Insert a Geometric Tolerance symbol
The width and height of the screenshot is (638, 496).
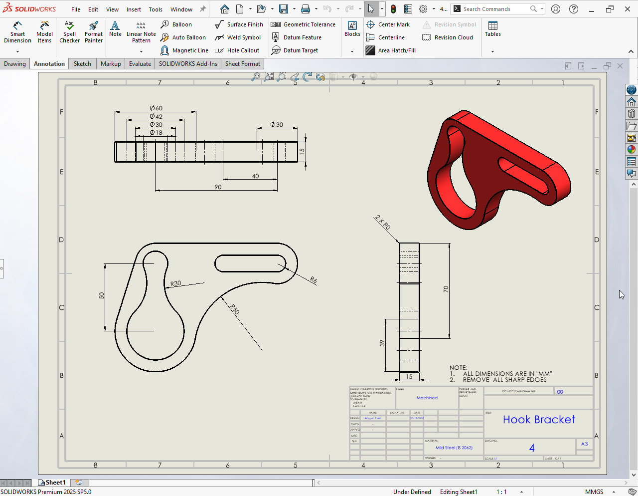point(304,24)
